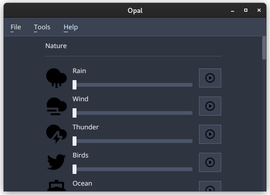Open the Help menu
Viewport: 270px width, 195px height.
[x=71, y=27]
